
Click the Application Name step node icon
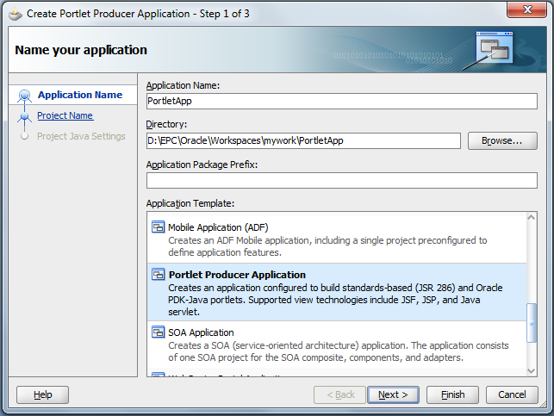coord(24,96)
